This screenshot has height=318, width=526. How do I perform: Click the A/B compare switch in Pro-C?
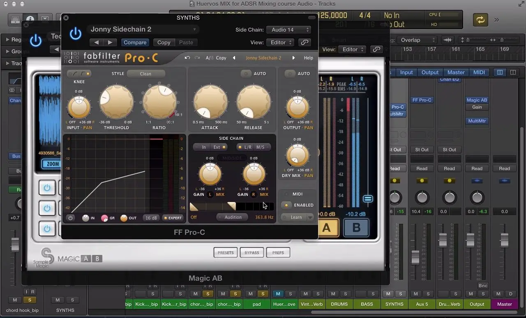click(x=210, y=58)
